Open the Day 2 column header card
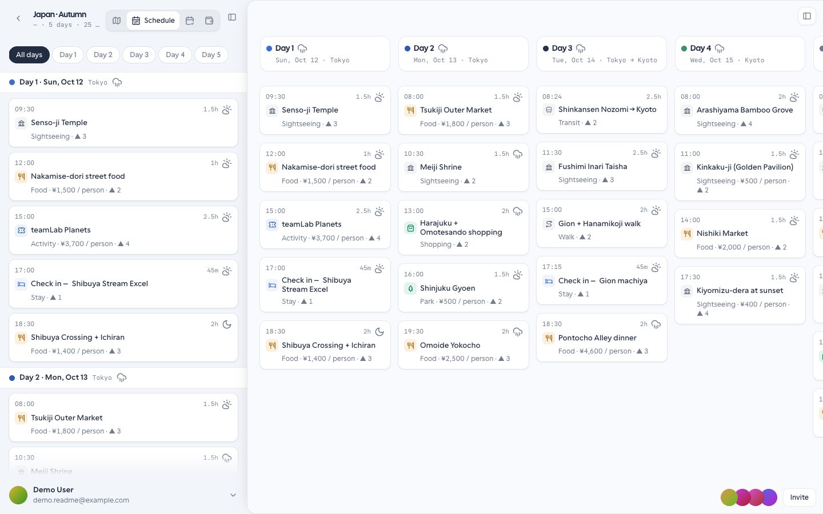This screenshot has height=514, width=823. [x=464, y=54]
